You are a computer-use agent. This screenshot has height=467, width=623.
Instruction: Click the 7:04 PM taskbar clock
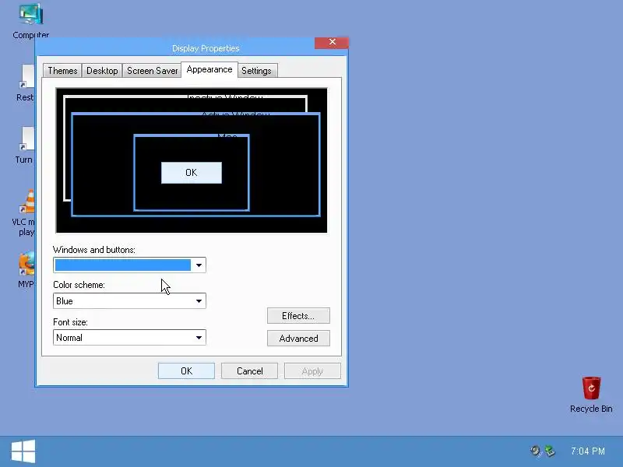588,451
